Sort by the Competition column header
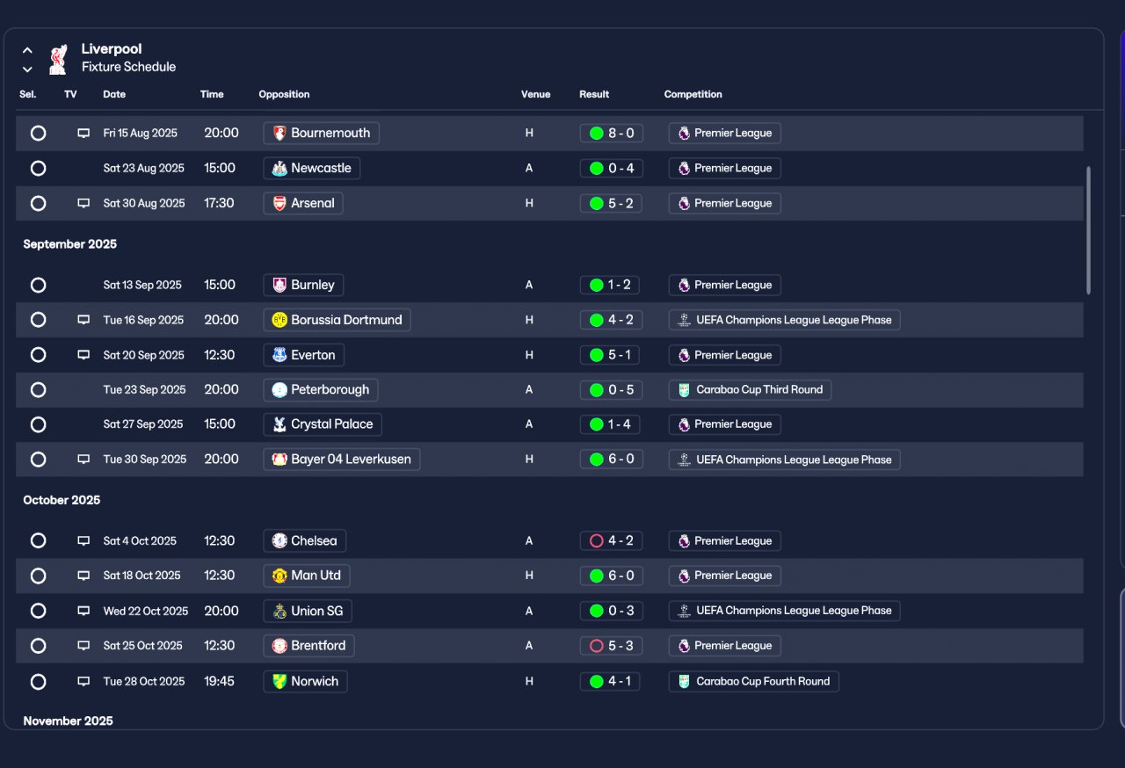The image size is (1125, 768). click(x=693, y=94)
